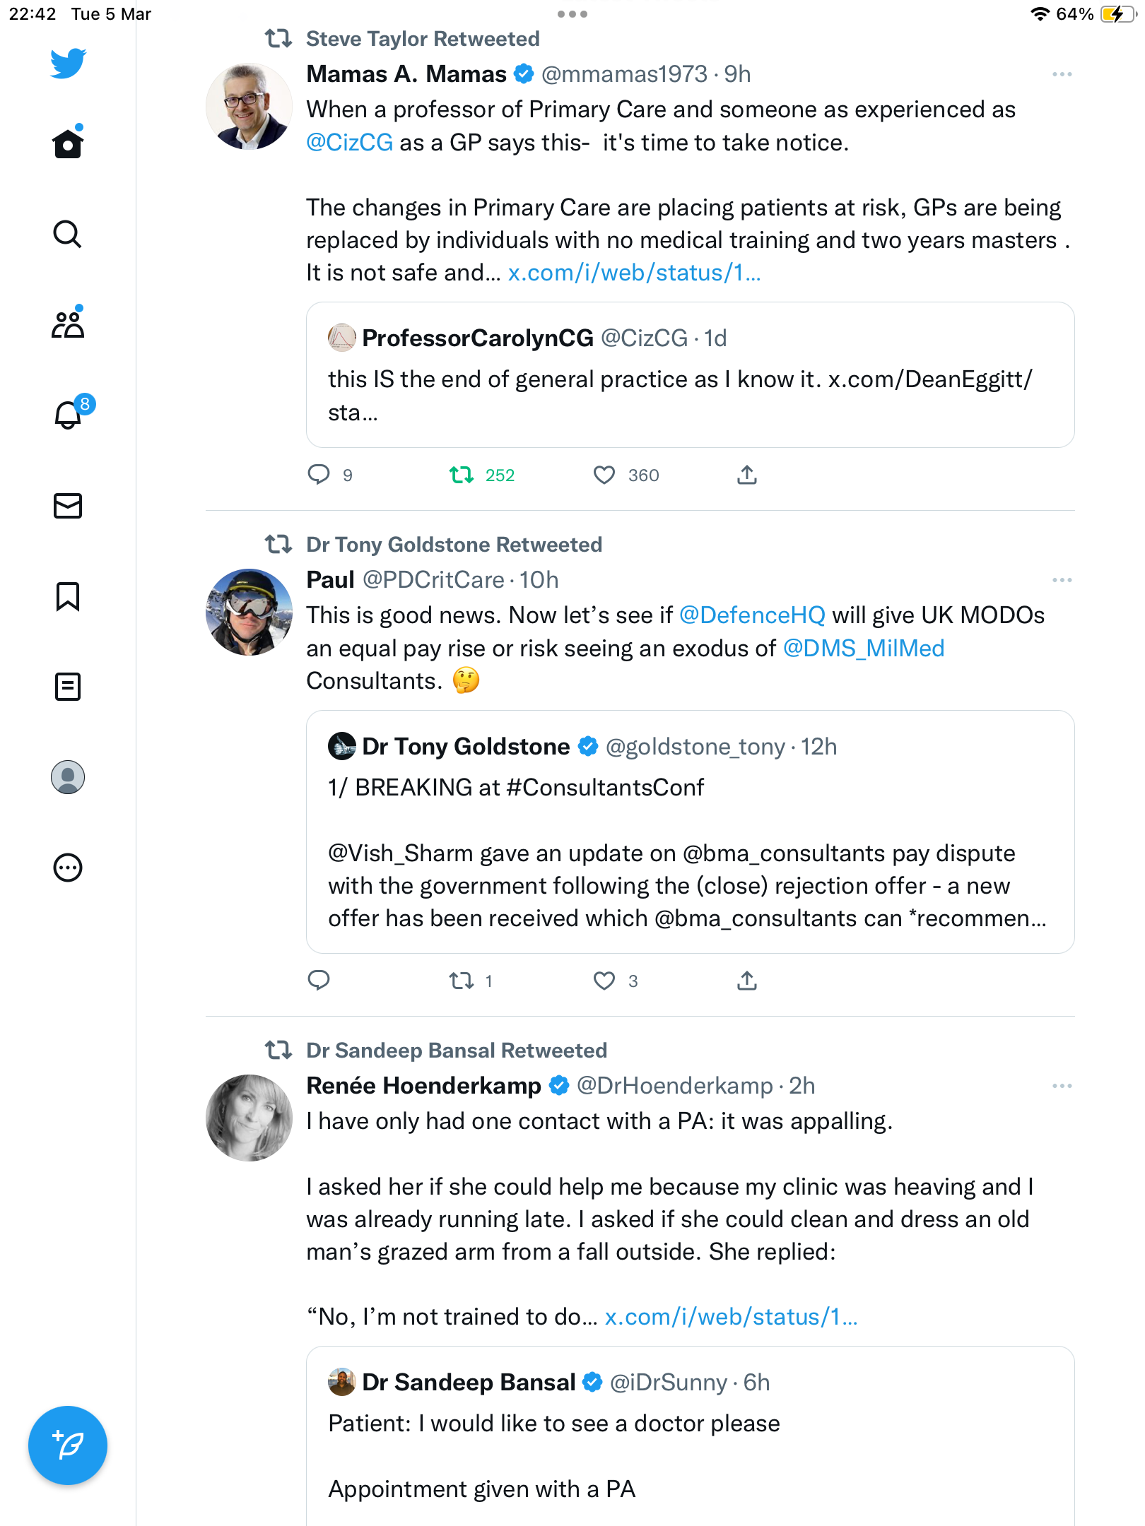Open more options on Mamas A. Mamas tweet
Viewport: 1145px width, 1526px height.
(x=1062, y=74)
